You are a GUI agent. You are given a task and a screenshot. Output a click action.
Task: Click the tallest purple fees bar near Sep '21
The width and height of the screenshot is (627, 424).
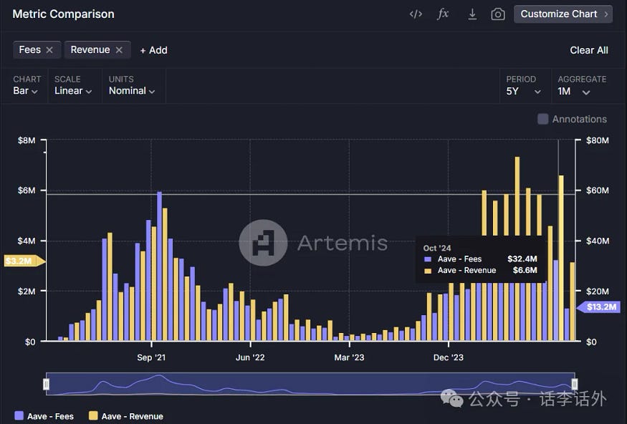(x=160, y=266)
